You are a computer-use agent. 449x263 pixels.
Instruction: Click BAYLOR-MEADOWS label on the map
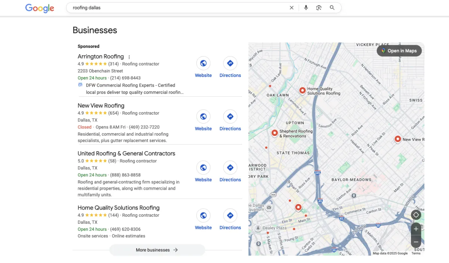[x=351, y=180]
